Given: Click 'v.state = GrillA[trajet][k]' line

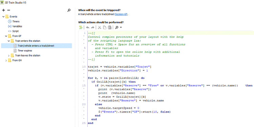Looking at the screenshot, I should (122, 97).
